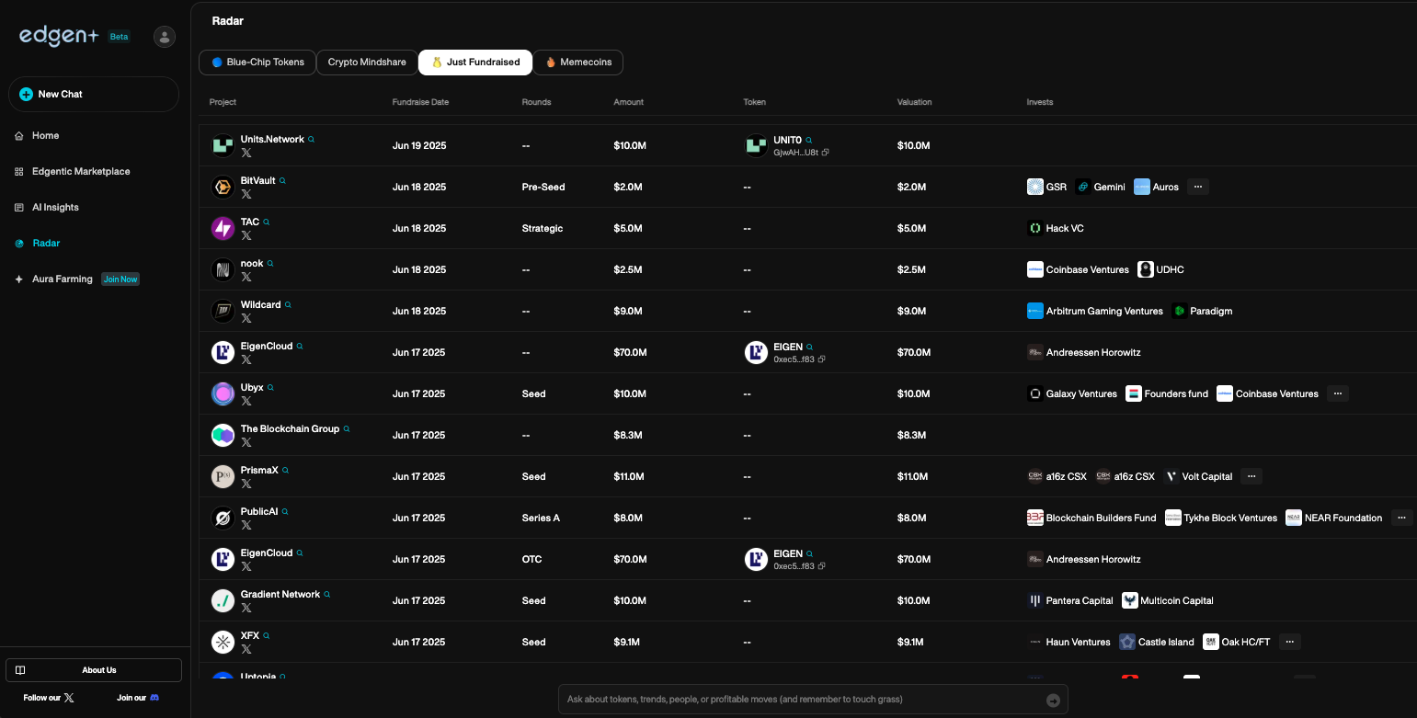Click the send arrow in chat box
The image size is (1417, 718).
point(1053,701)
